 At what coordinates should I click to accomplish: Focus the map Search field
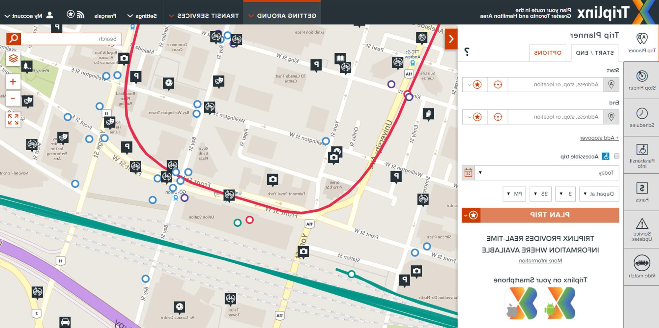pos(71,39)
